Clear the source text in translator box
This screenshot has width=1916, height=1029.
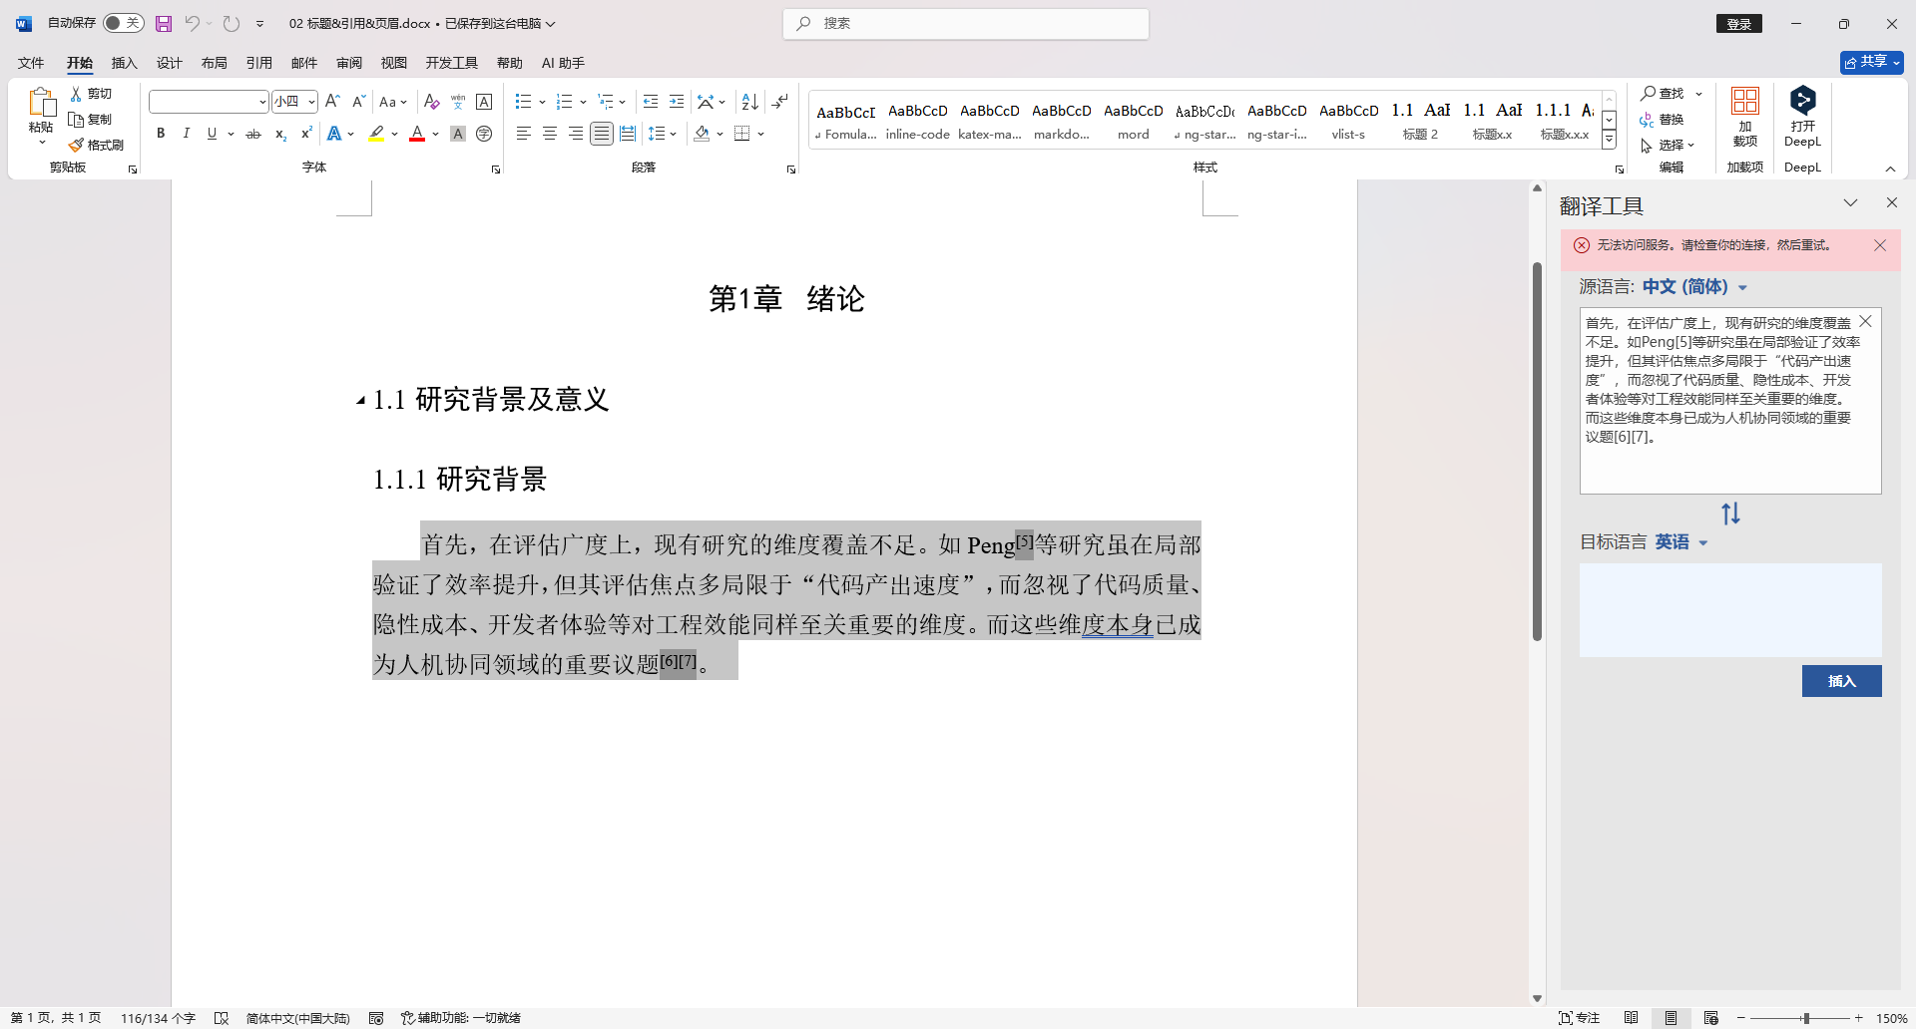(x=1865, y=322)
